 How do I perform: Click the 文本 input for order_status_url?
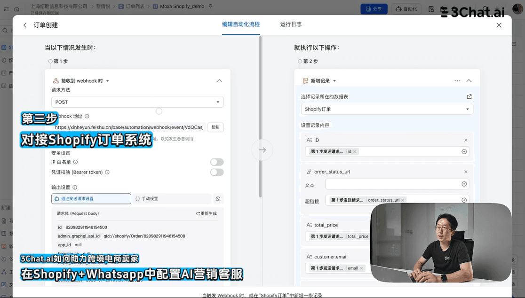pyautogui.click(x=397, y=184)
